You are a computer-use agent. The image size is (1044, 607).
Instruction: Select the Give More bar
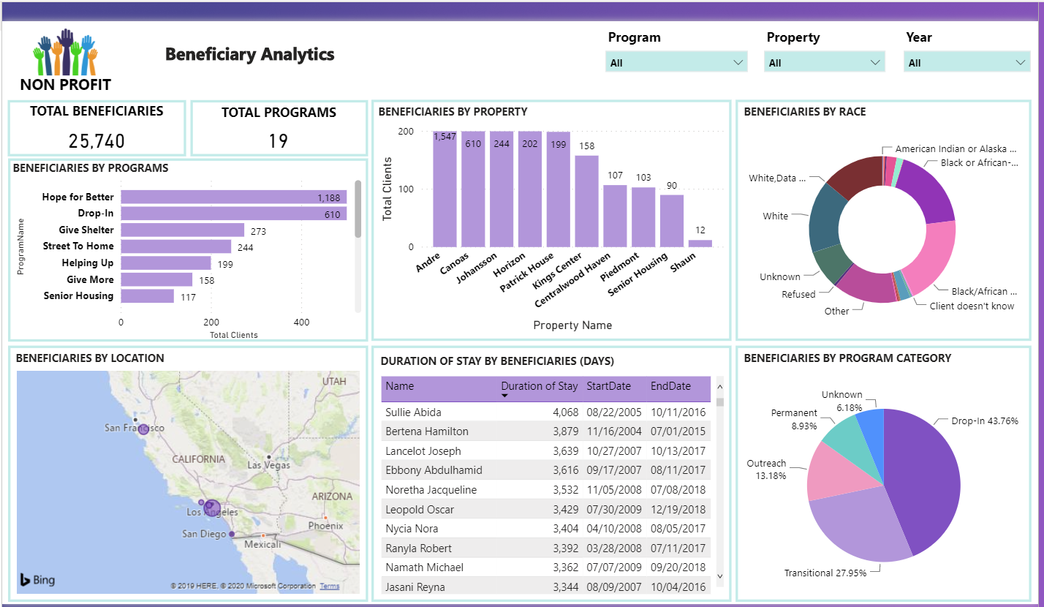tap(156, 279)
